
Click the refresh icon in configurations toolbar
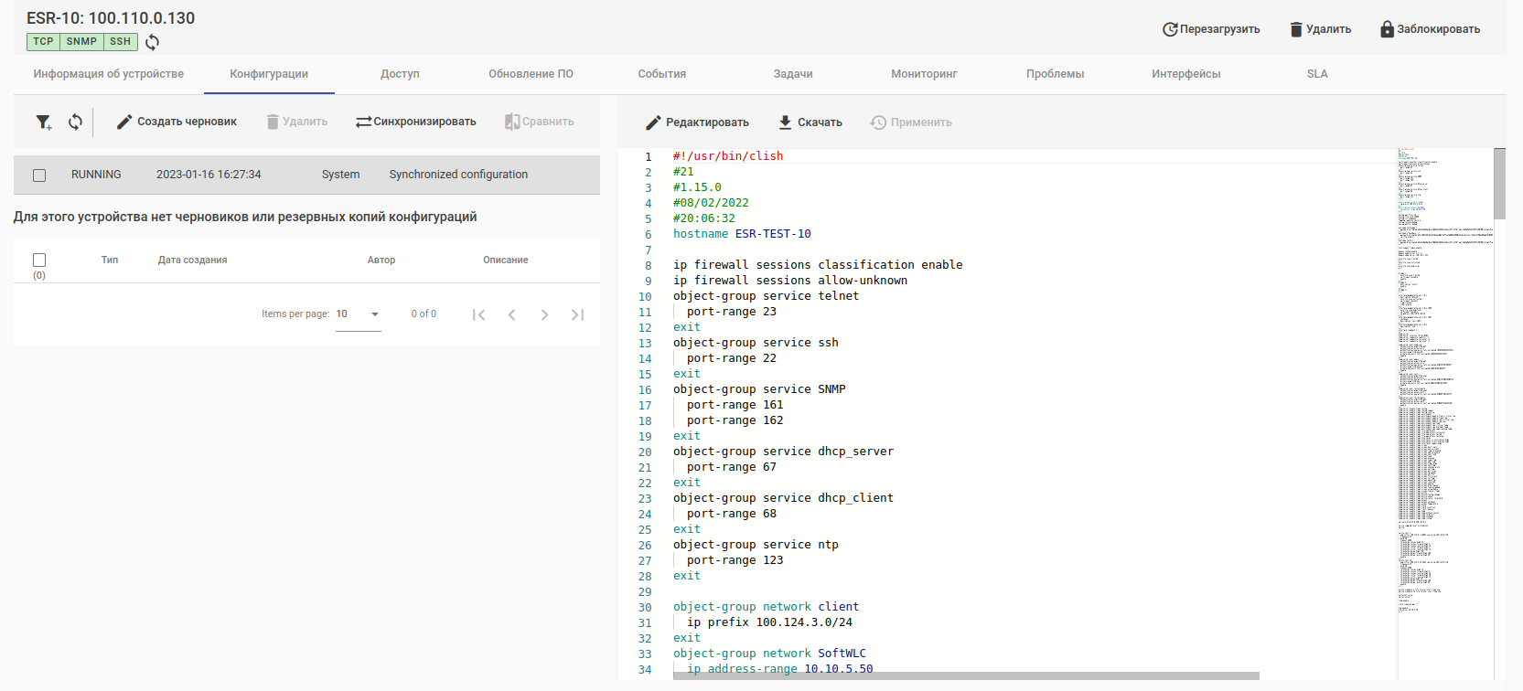point(75,122)
